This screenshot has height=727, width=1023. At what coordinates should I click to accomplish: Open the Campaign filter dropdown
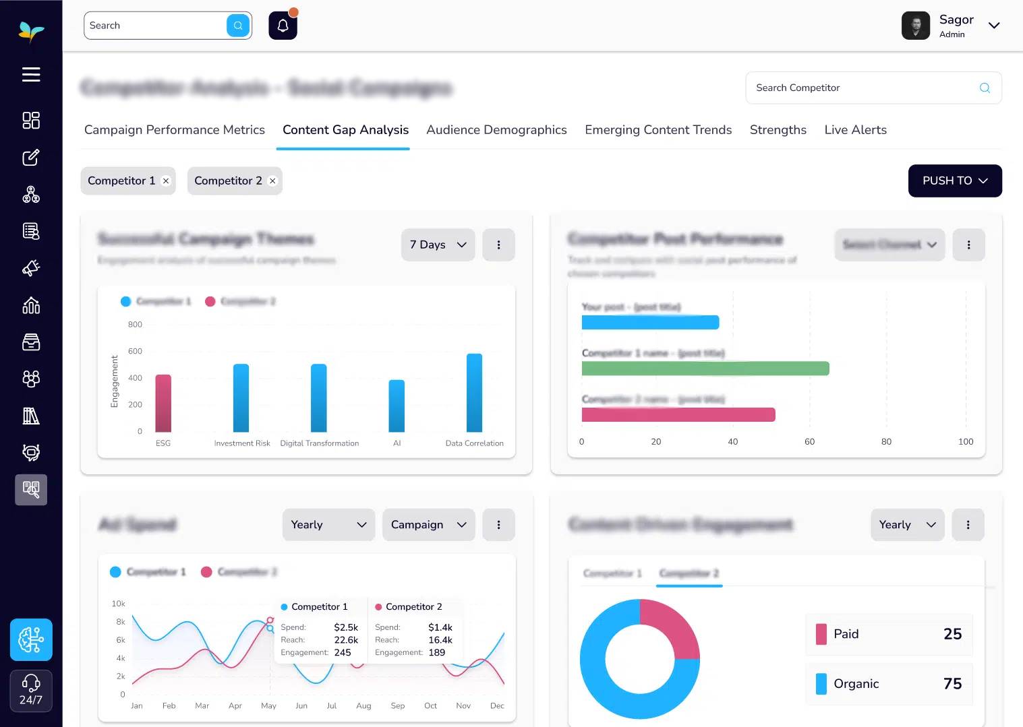[428, 525]
